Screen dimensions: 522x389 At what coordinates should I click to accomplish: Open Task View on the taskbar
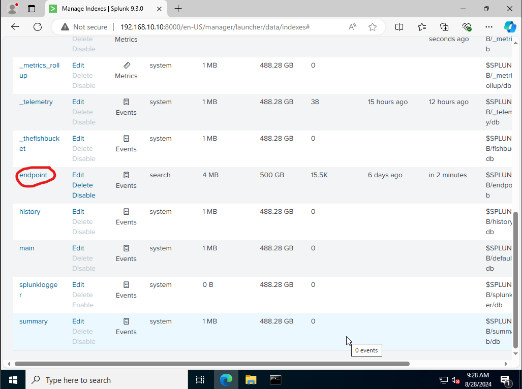coord(200,380)
